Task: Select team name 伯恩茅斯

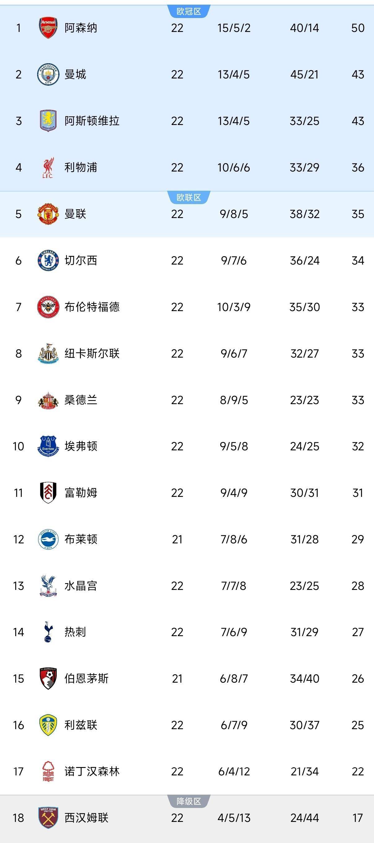Action: pyautogui.click(x=86, y=678)
